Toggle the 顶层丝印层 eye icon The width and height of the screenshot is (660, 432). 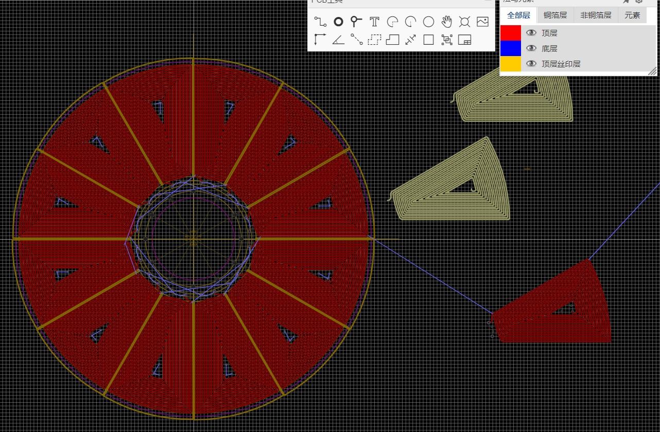tap(531, 64)
